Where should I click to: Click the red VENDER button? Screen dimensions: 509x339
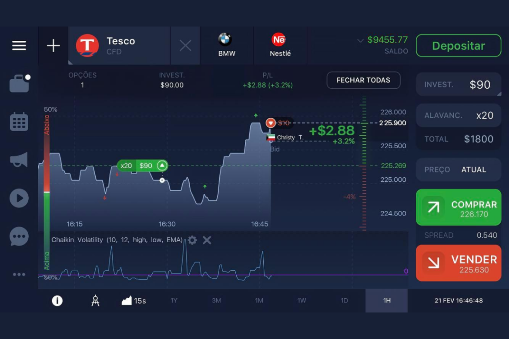click(459, 263)
